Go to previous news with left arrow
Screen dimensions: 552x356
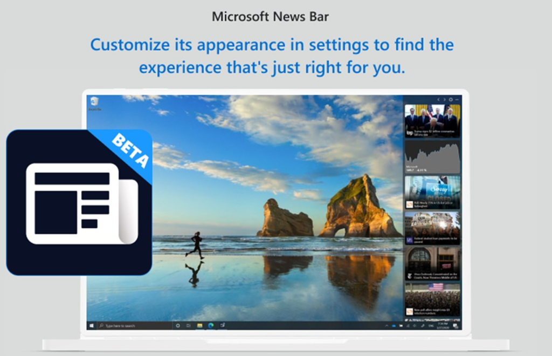438,99
